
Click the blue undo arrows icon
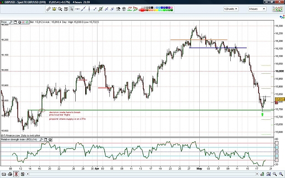[x=282, y=17]
